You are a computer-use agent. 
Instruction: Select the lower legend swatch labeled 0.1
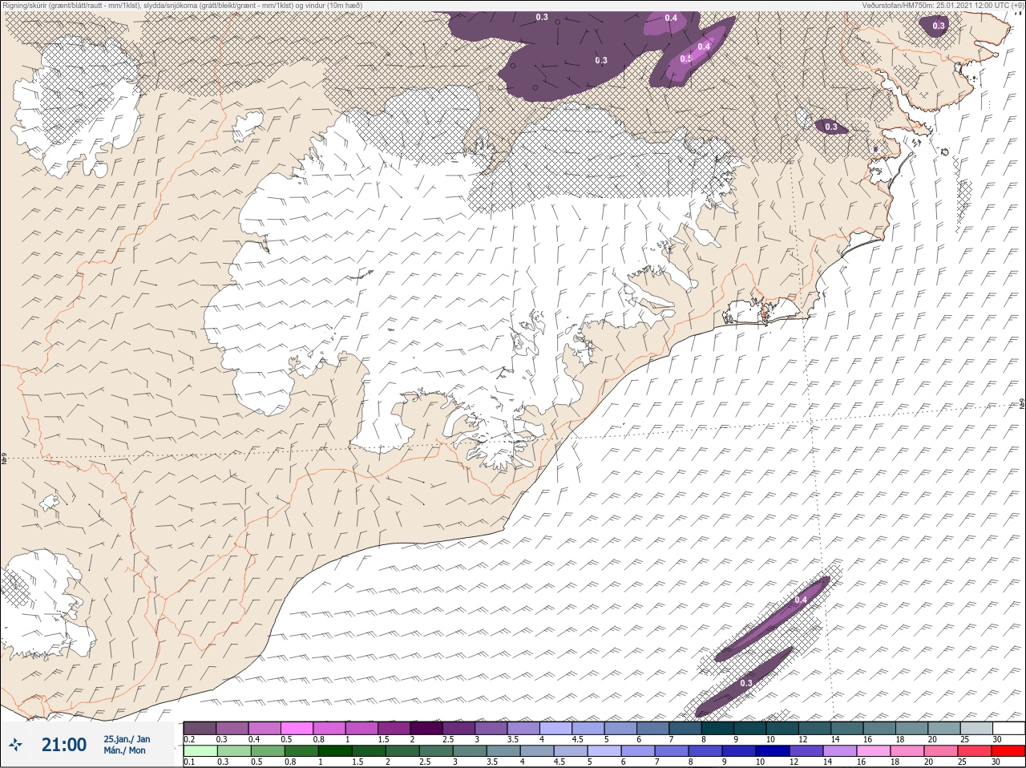(200, 751)
